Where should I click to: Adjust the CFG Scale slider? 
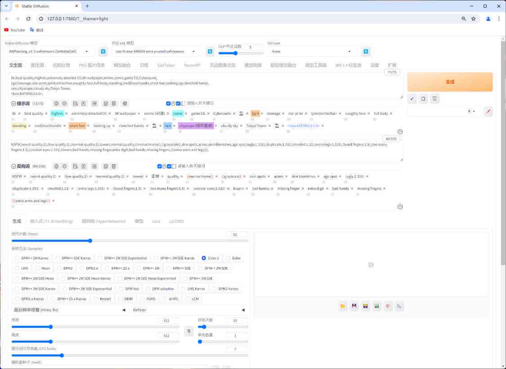click(130, 355)
